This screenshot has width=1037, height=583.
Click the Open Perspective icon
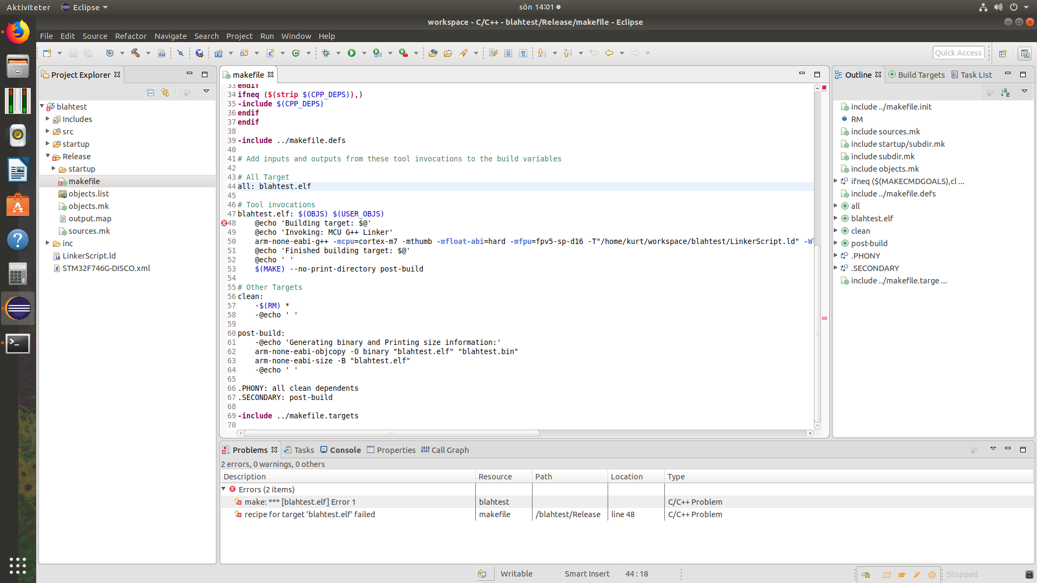(x=1003, y=53)
